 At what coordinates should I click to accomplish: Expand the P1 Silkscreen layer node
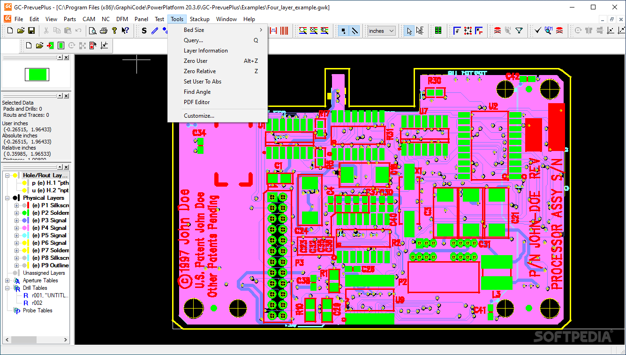tap(16, 205)
